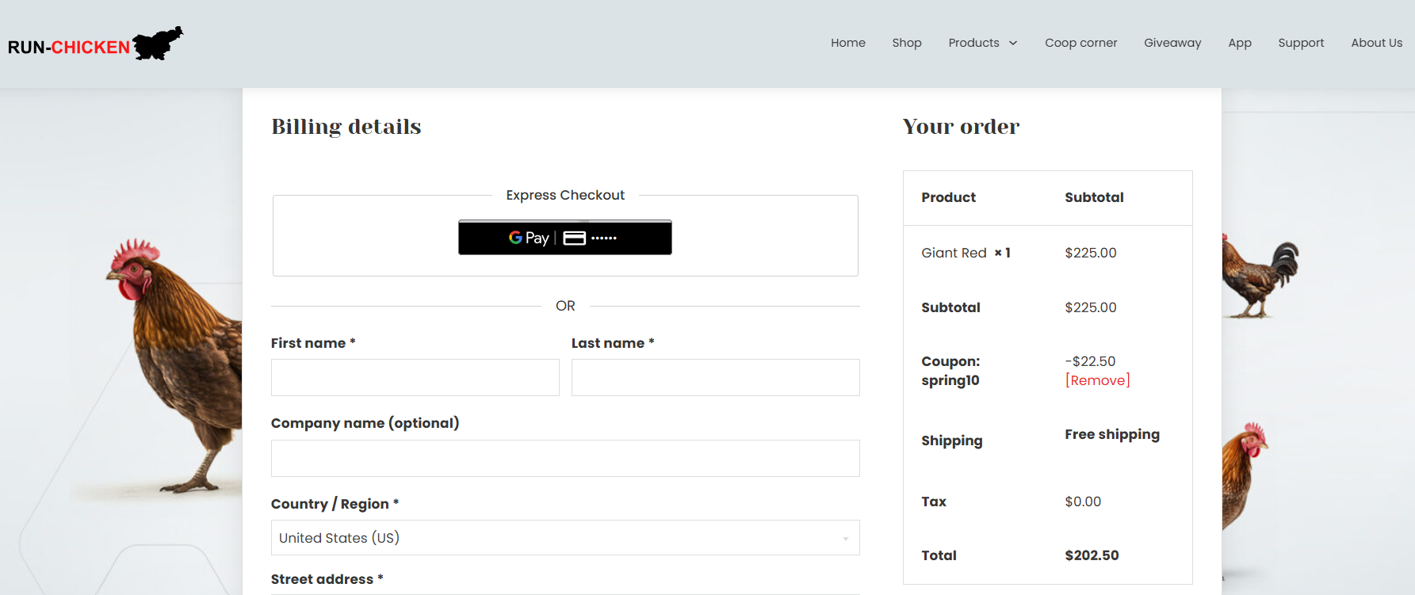
Task: Click the Last name input field
Action: click(715, 377)
